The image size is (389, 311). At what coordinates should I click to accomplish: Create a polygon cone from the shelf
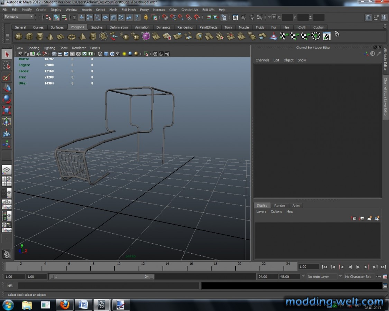(x=50, y=37)
